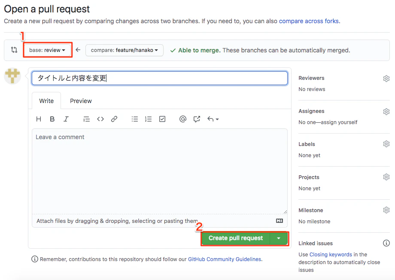Click the comment box resize handle
395x280 pixels.
(285, 212)
